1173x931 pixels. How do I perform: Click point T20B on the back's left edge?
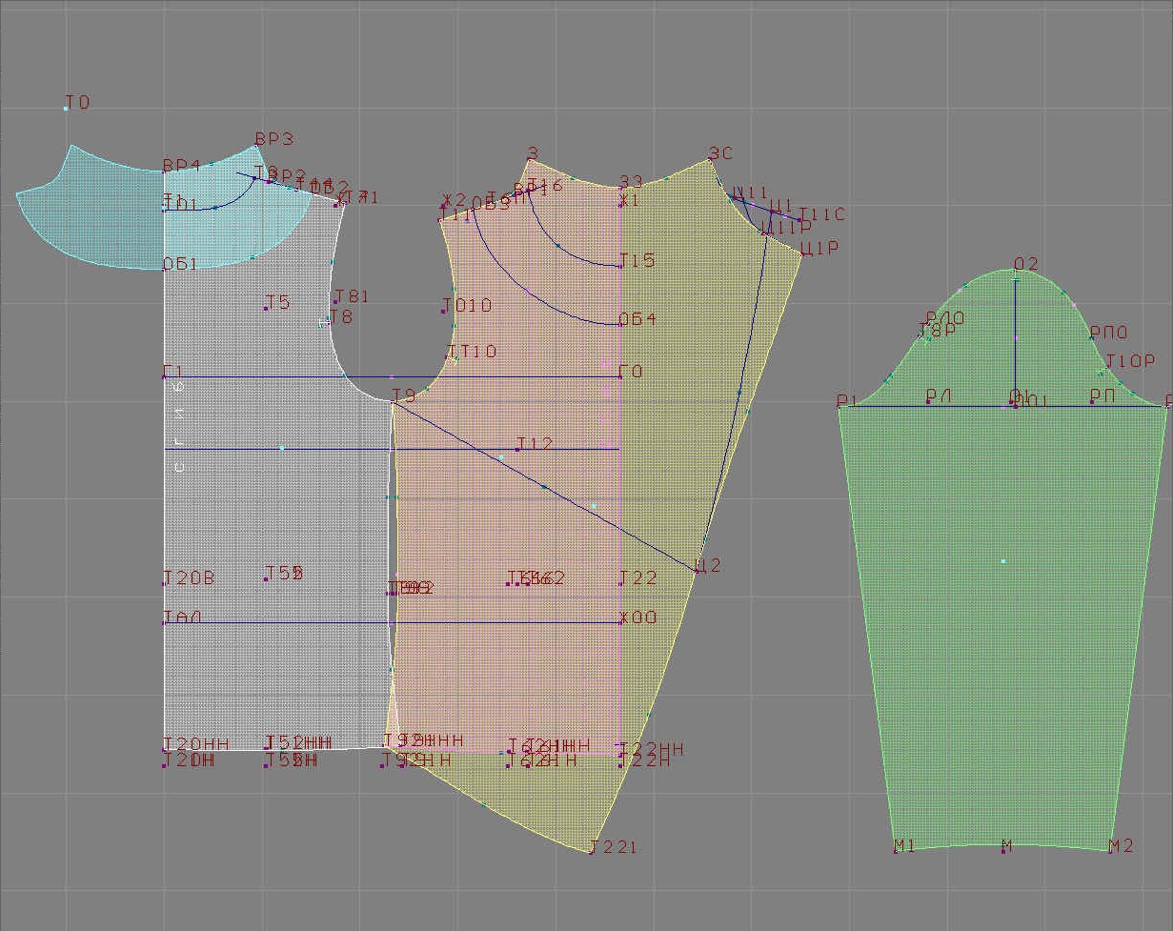(x=165, y=582)
